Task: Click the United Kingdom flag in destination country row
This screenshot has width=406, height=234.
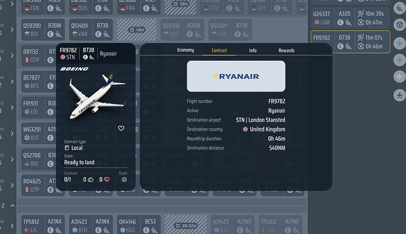Action: pyautogui.click(x=245, y=129)
